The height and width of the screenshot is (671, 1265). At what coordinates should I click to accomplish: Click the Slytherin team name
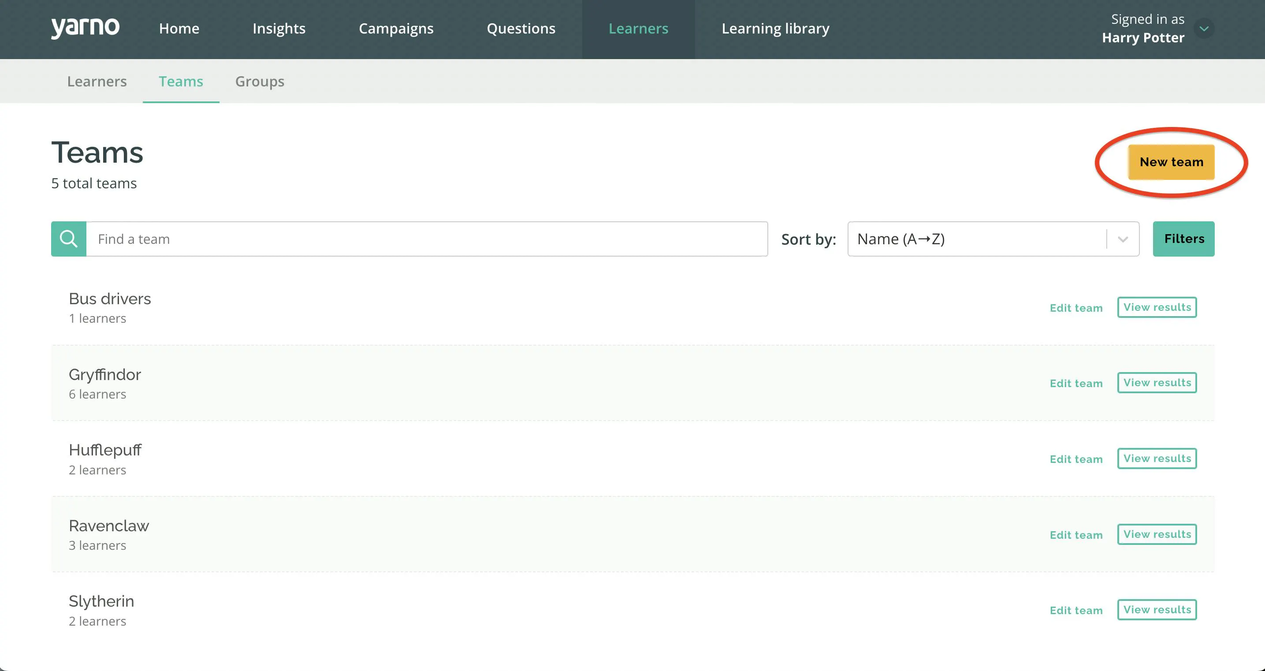101,601
